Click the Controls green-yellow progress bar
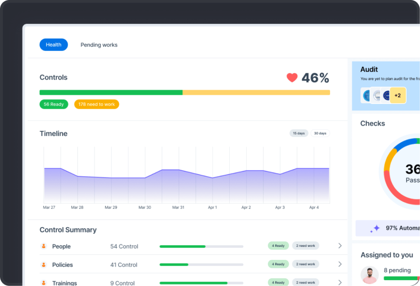The height and width of the screenshot is (286, 420). 185,92
